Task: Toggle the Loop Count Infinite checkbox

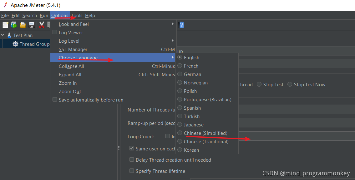Action: [x=168, y=136]
